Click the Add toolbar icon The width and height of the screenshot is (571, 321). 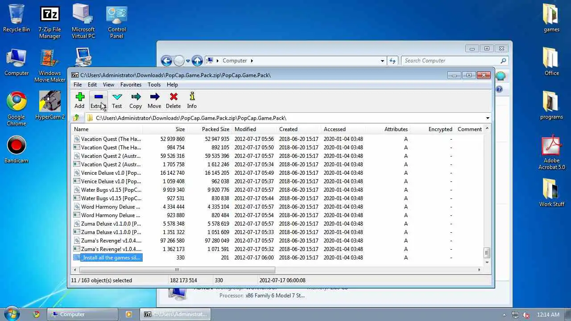coord(79,100)
